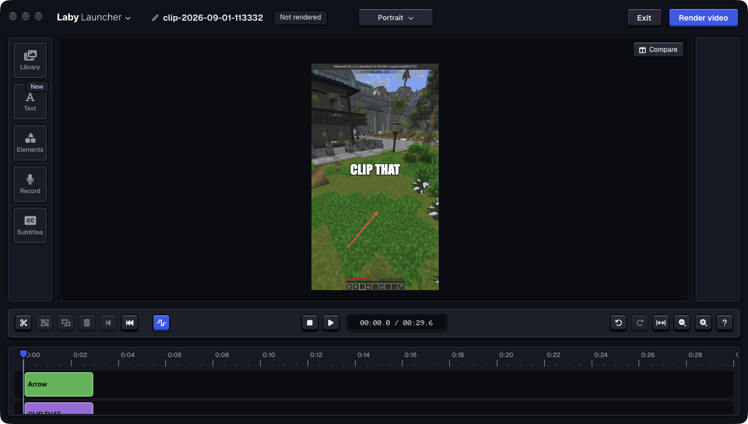Open the Elements shapes panel
748x424 pixels.
(30, 143)
